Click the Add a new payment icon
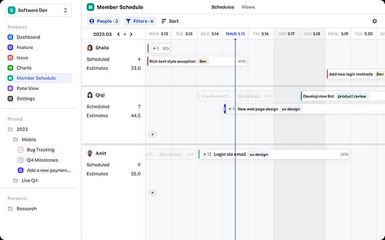385x240 pixels. click(x=21, y=170)
